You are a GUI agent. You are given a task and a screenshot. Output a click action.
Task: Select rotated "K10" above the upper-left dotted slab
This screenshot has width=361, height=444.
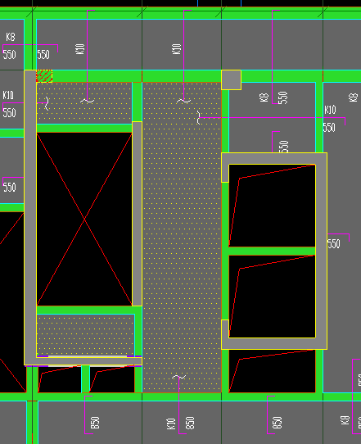(x=80, y=48)
